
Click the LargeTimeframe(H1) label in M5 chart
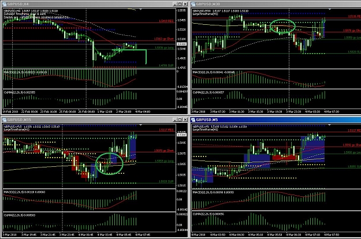tap(205, 129)
